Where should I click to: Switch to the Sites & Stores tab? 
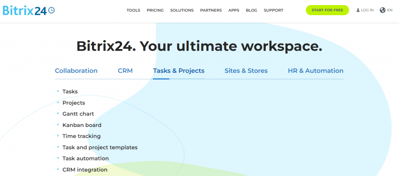(x=246, y=71)
